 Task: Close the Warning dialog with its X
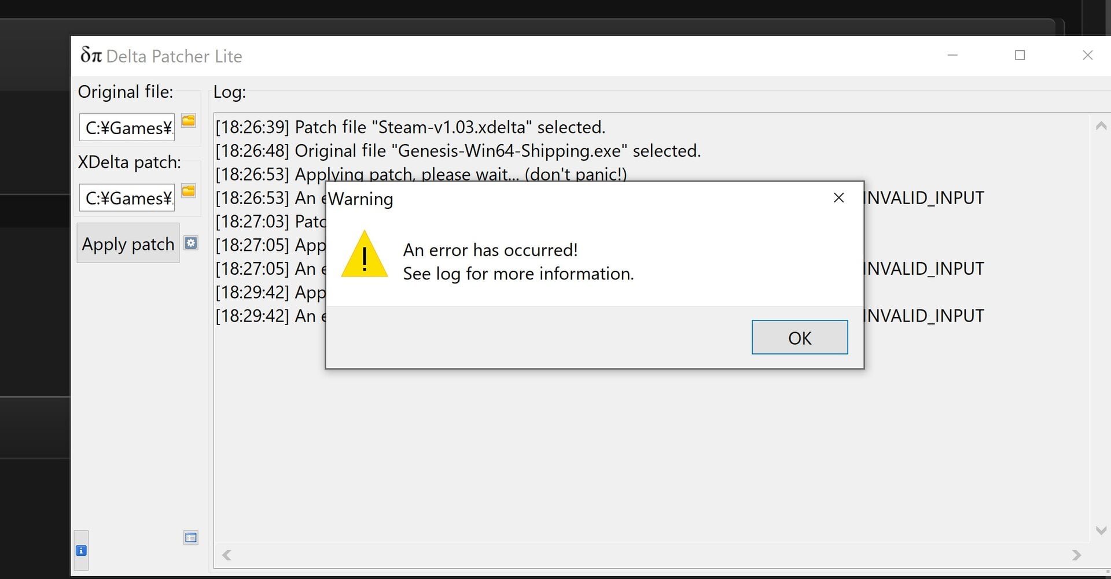click(839, 198)
